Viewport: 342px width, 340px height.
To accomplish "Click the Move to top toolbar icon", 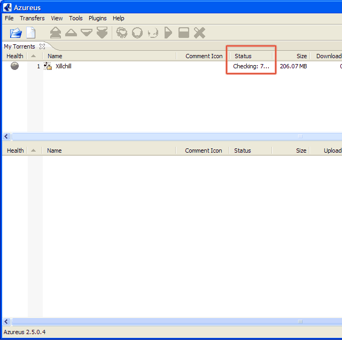I will [55, 33].
